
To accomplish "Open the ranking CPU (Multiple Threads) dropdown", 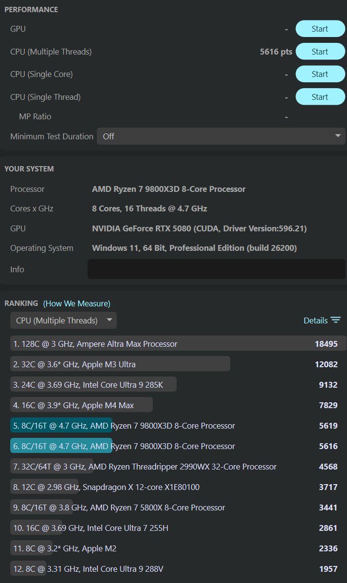I will (x=64, y=320).
